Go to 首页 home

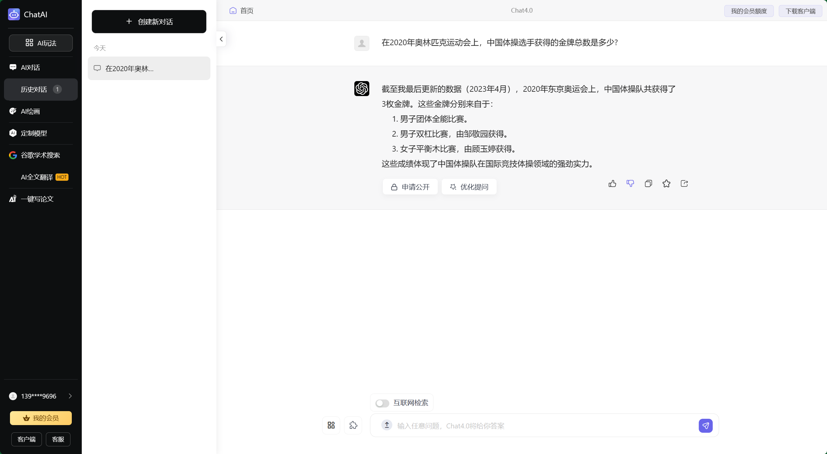[242, 10]
